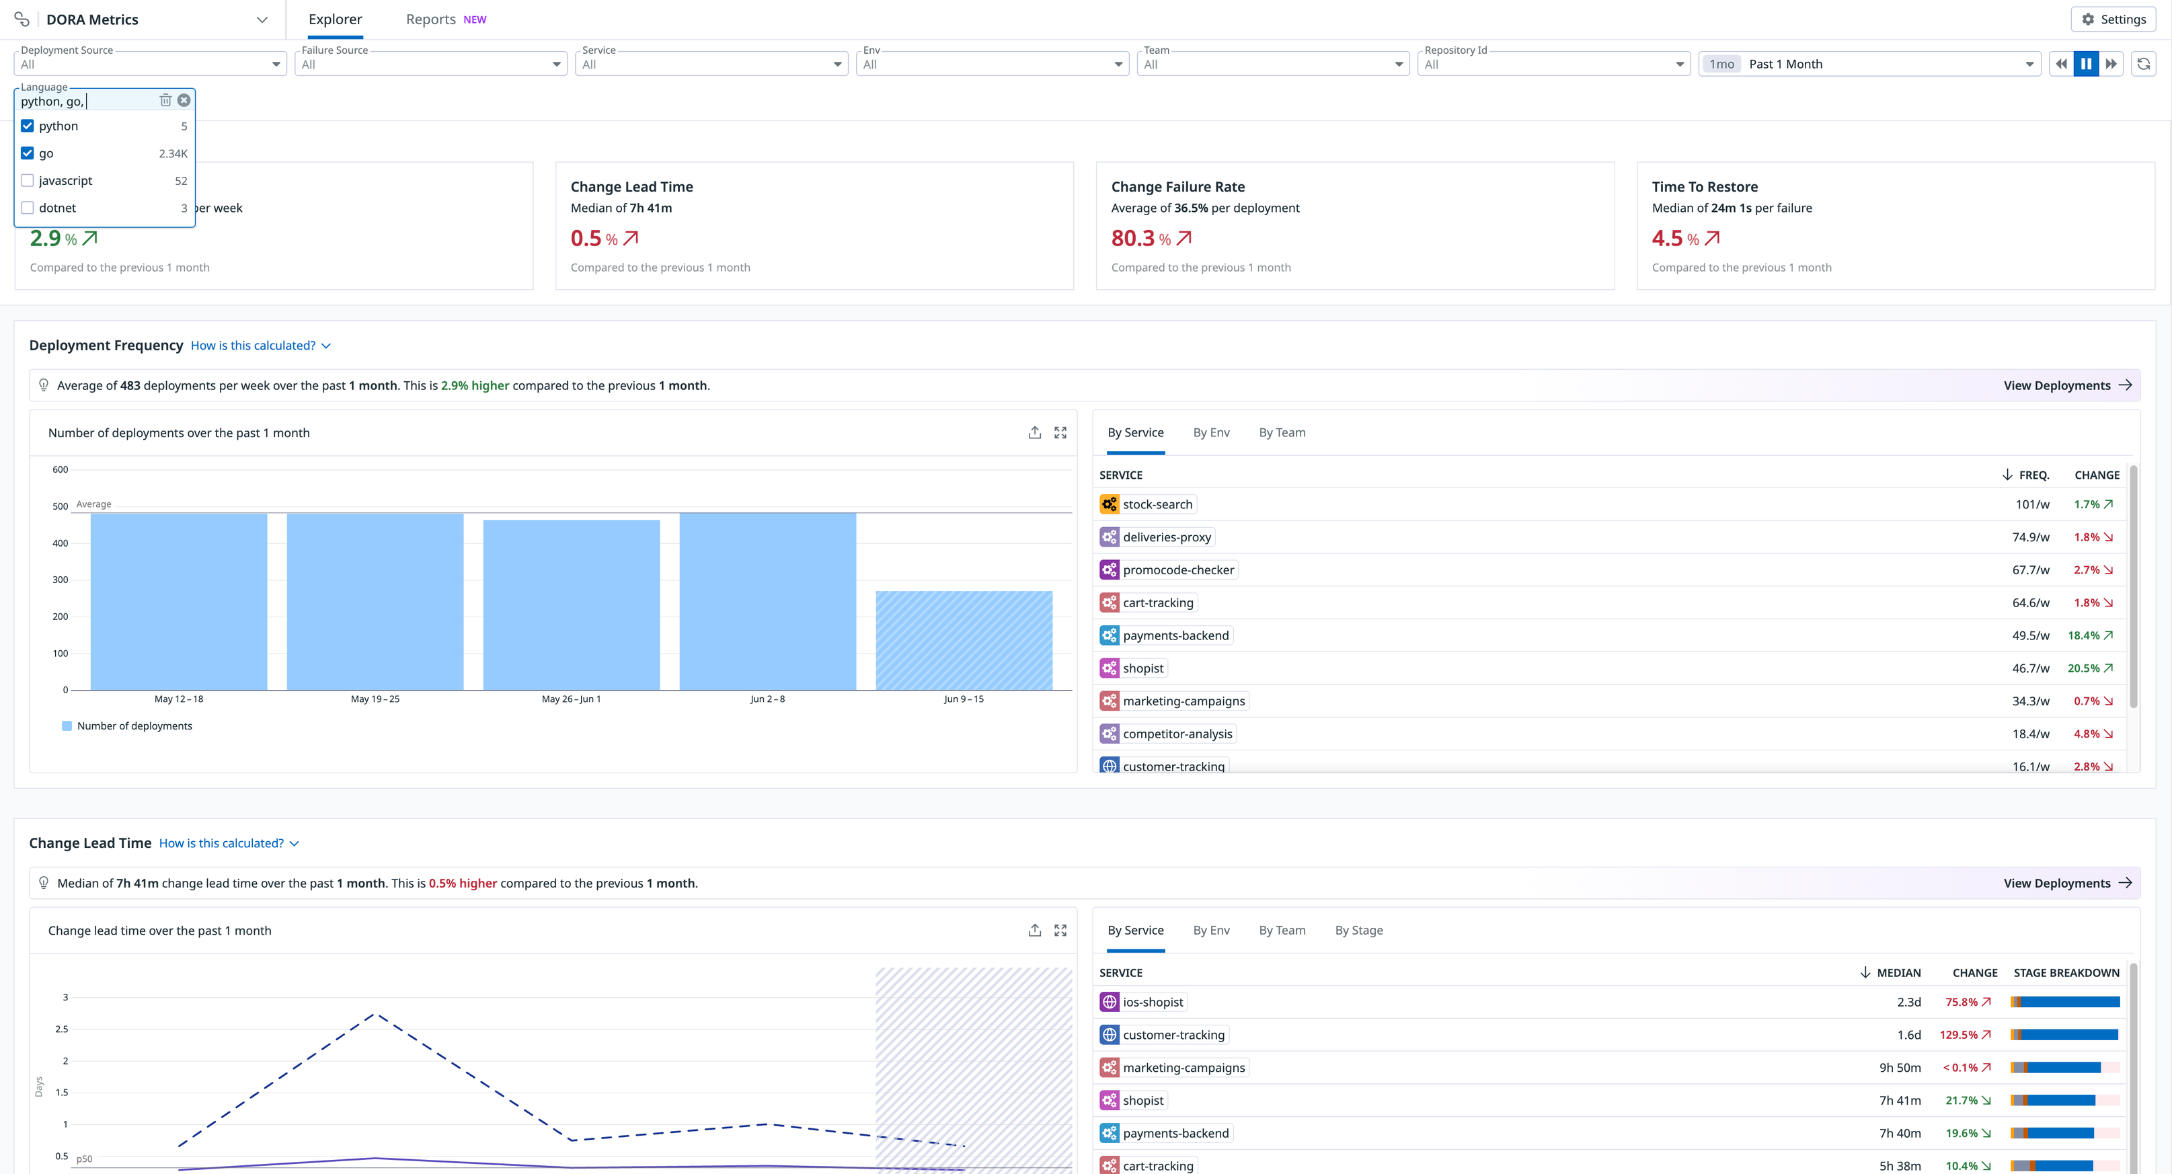The height and width of the screenshot is (1174, 2172).
Task: Enable the javascript language checkbox
Action: [x=28, y=180]
